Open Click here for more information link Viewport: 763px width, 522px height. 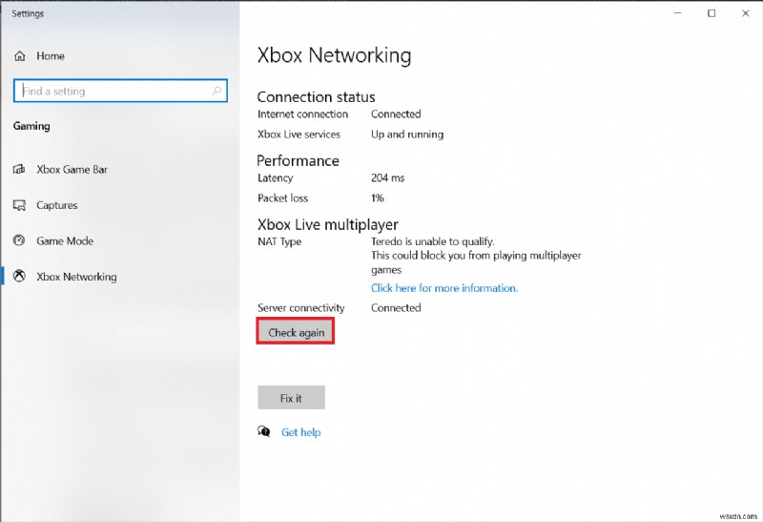(444, 288)
